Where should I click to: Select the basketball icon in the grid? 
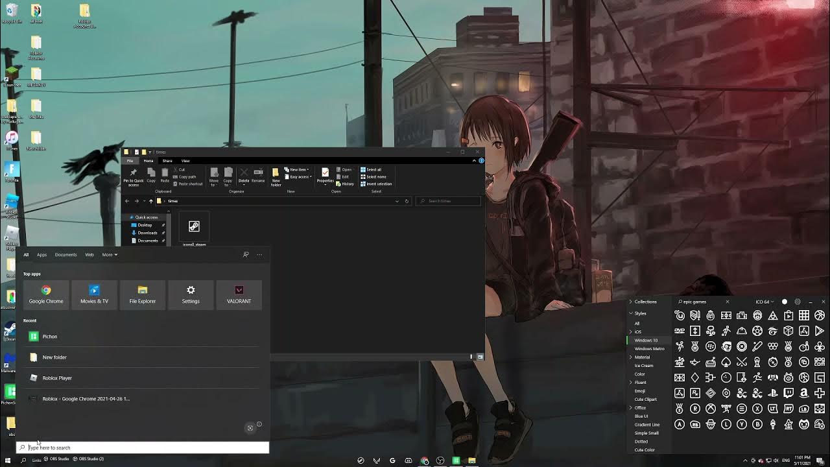820,315
